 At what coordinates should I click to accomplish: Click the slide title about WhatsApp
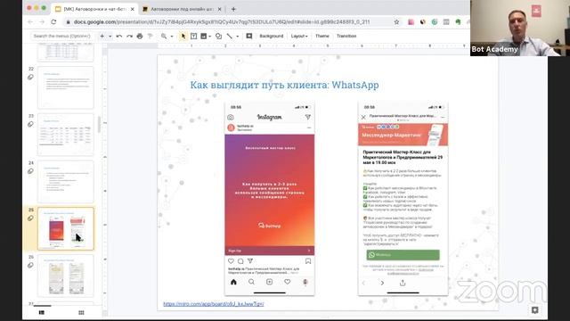(x=284, y=85)
